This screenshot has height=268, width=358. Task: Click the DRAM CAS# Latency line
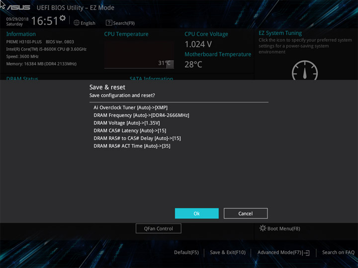click(130, 131)
